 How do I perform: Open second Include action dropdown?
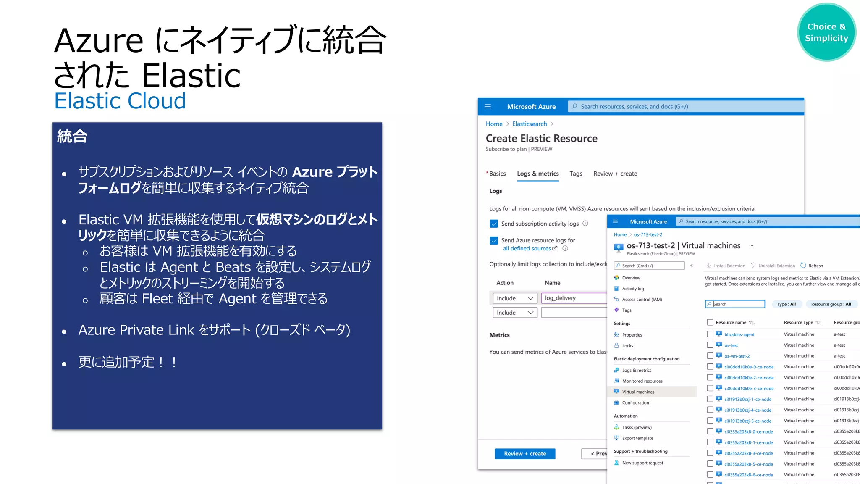pos(515,313)
